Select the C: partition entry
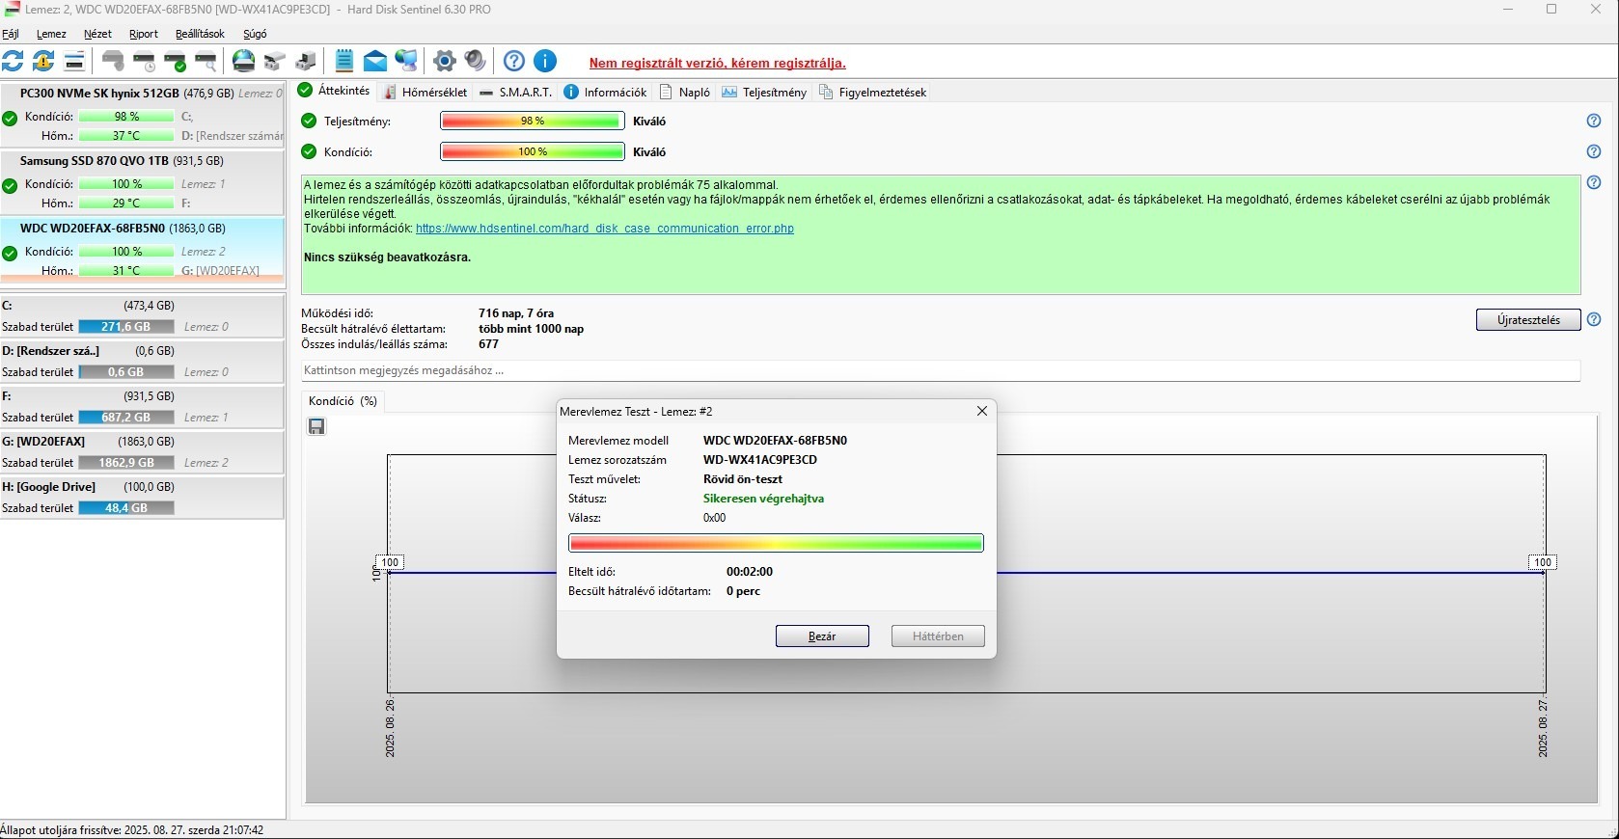The image size is (1619, 839). click(x=142, y=316)
